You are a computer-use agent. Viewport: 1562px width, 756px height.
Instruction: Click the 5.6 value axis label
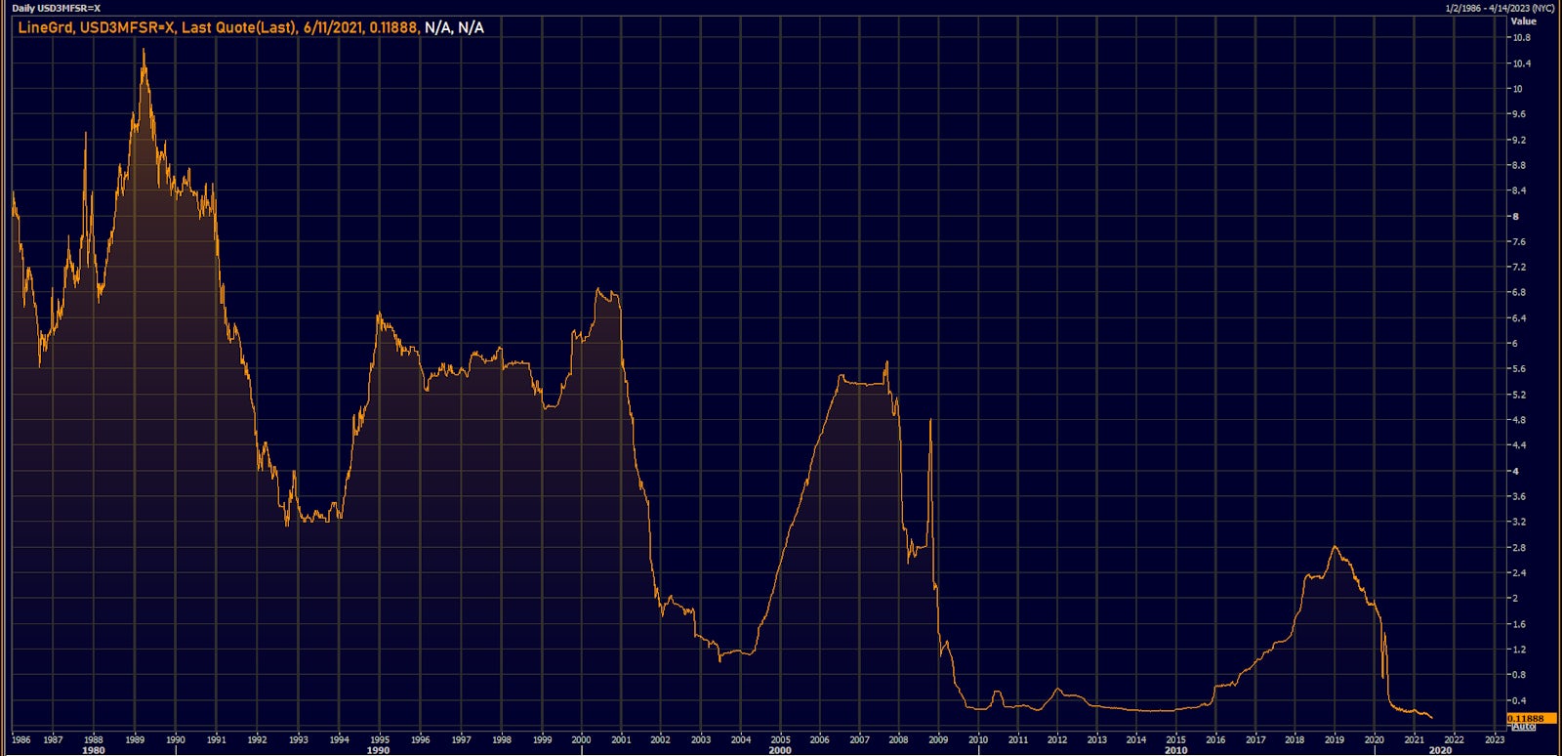click(x=1519, y=369)
